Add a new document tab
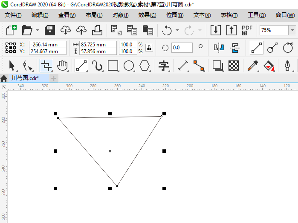This screenshot has width=298, height=223. 54,78
